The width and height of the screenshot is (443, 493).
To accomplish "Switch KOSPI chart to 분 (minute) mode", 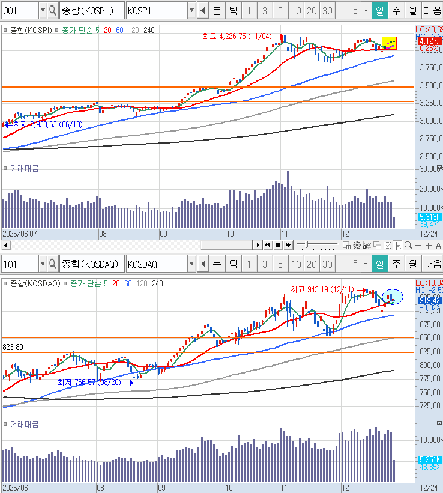I will (217, 10).
